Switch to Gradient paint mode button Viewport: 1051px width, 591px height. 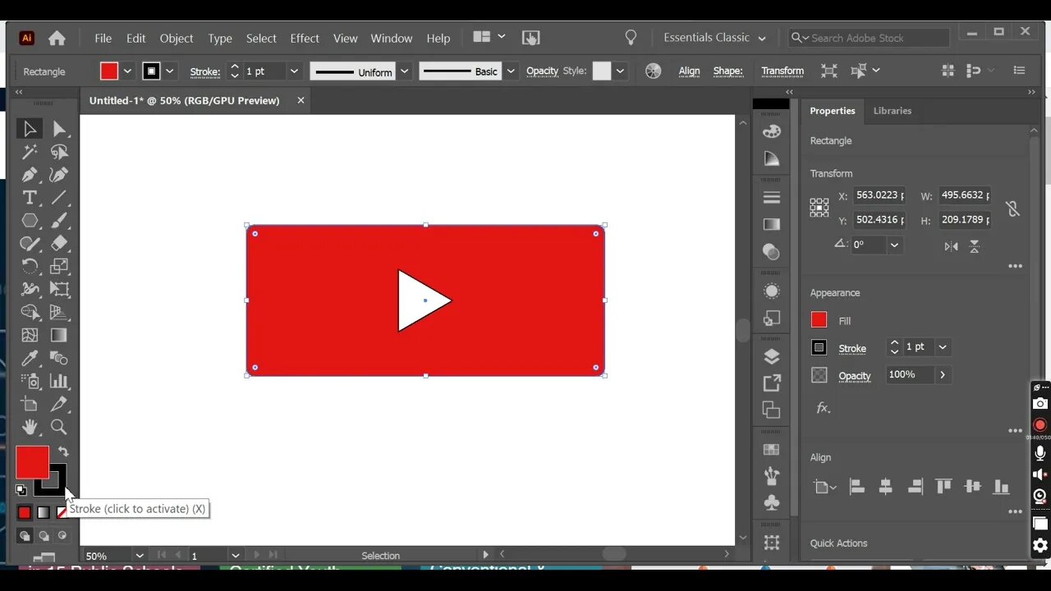point(44,512)
